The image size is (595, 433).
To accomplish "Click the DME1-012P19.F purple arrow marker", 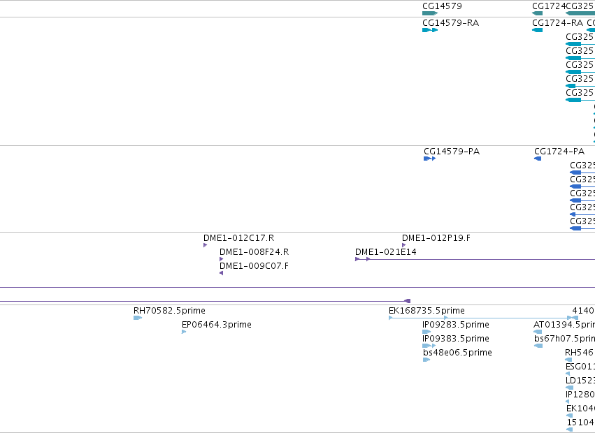I will 403,245.
